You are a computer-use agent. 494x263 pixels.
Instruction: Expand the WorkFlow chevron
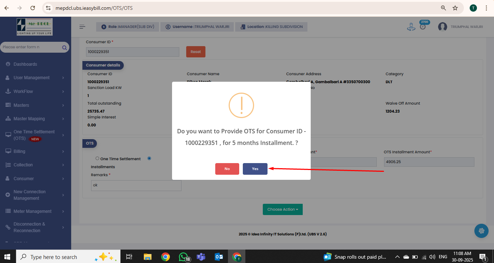[63, 92]
